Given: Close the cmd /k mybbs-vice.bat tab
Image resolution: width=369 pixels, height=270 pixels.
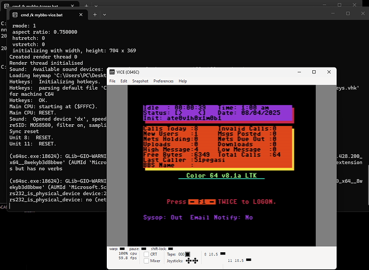Looking at the screenshot, I should (x=81, y=15).
